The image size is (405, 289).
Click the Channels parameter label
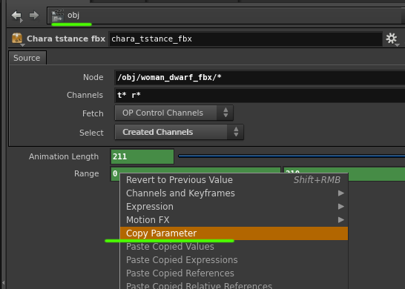[x=85, y=95]
